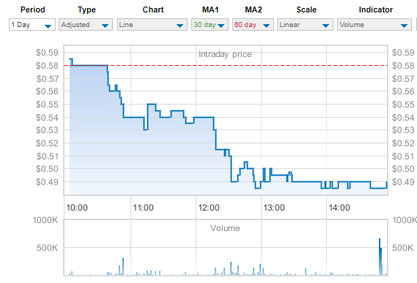This screenshot has width=417, height=283.
Task: Open the Indicator dropdown showing Volume
Action: pyautogui.click(x=374, y=25)
